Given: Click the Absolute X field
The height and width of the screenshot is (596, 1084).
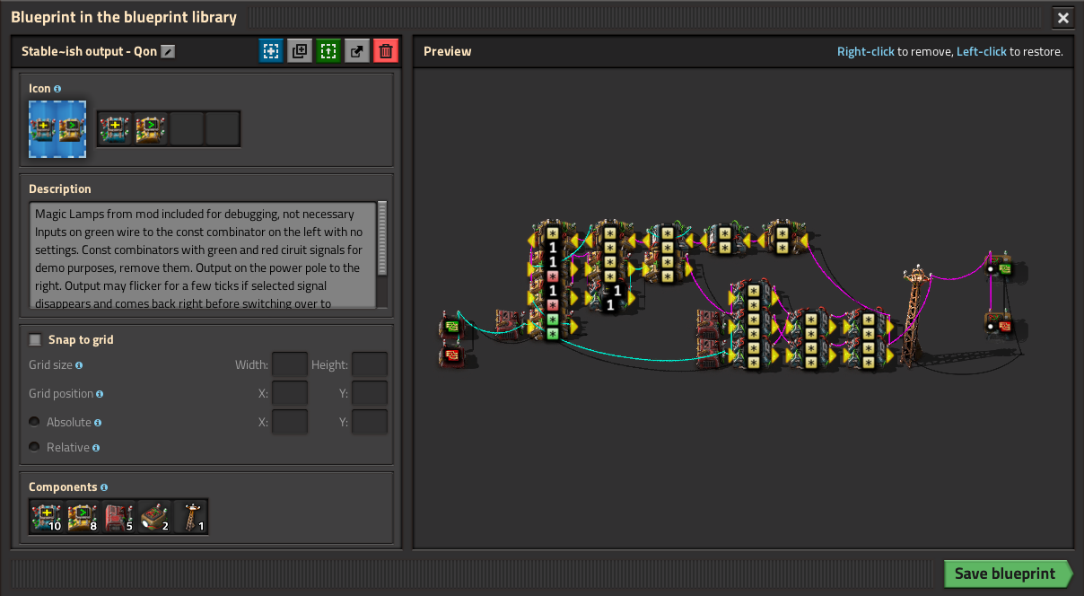Looking at the screenshot, I should (290, 422).
